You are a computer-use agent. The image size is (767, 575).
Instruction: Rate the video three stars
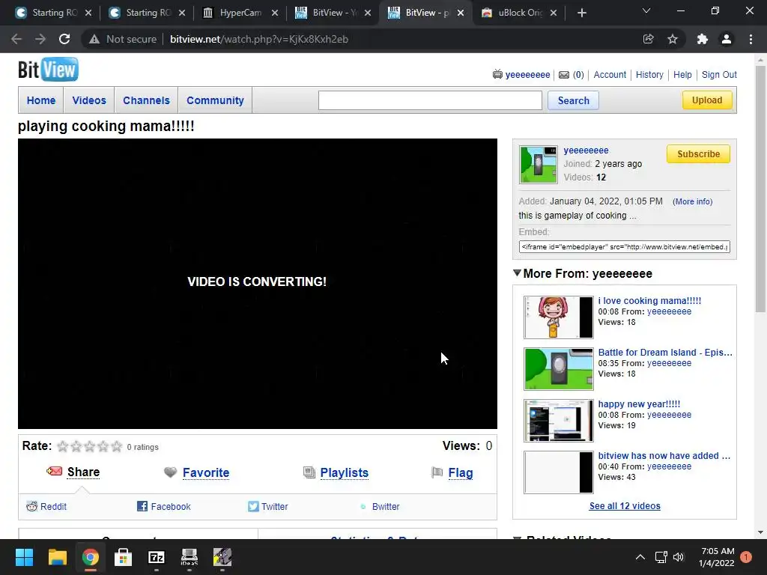point(90,446)
